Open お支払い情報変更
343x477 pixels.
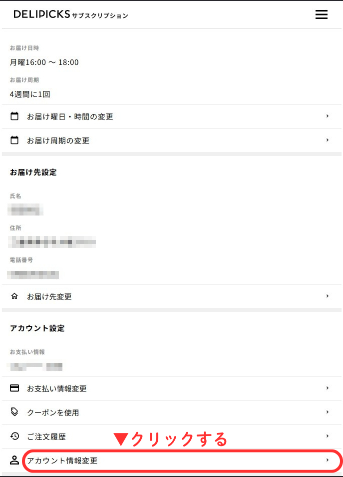click(x=57, y=388)
